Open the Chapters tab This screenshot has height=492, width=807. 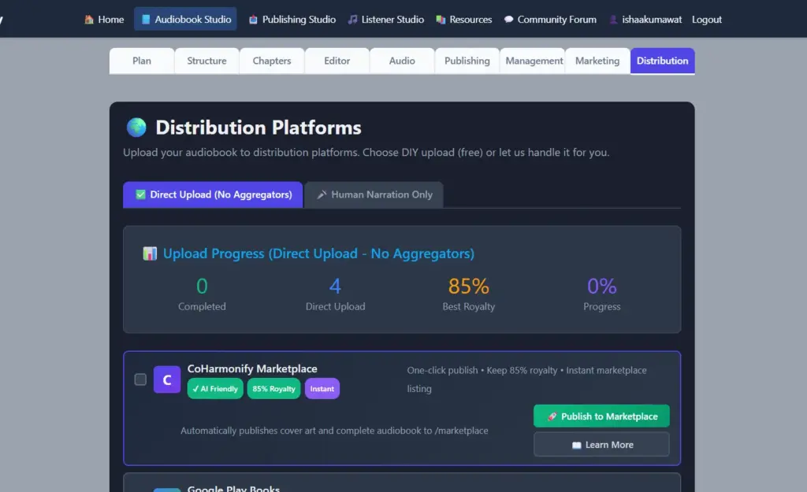(271, 60)
